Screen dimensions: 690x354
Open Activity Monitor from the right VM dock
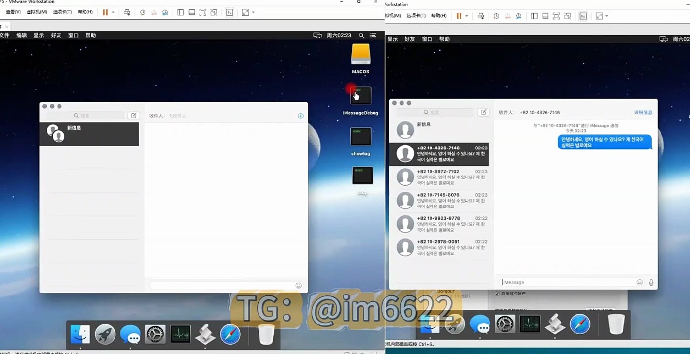pyautogui.click(x=530, y=324)
